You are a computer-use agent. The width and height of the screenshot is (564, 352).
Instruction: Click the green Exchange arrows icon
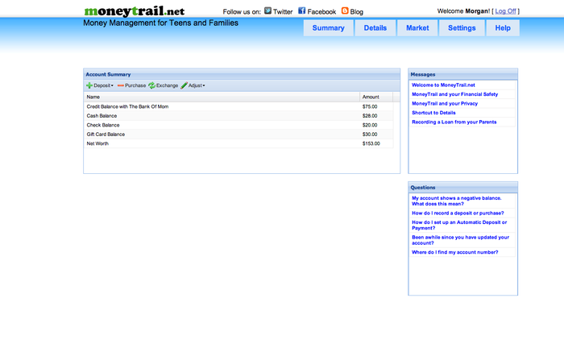tap(151, 85)
